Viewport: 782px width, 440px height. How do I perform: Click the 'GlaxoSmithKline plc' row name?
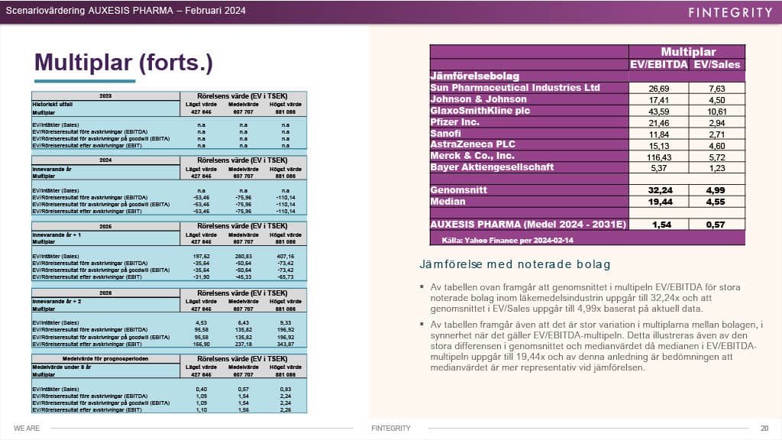coord(480,111)
